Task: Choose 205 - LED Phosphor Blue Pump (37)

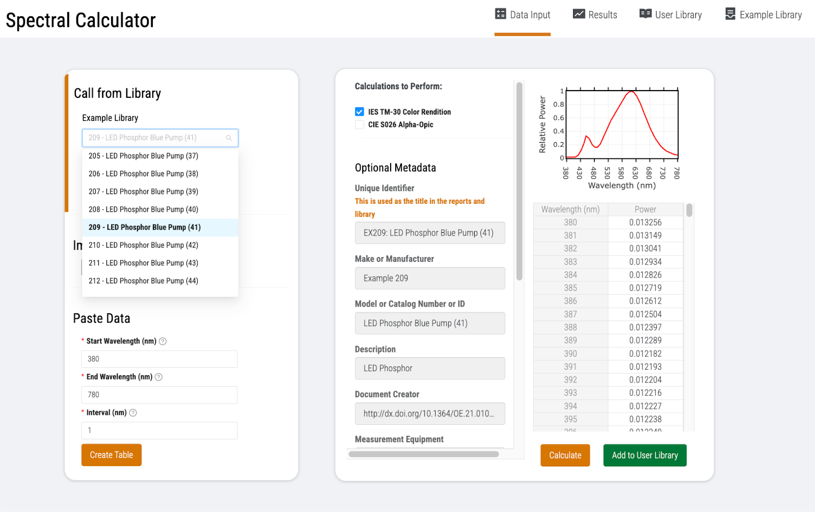Action: (143, 156)
